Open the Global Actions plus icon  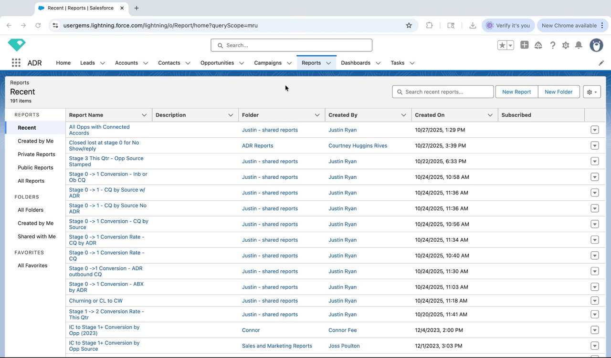click(525, 45)
